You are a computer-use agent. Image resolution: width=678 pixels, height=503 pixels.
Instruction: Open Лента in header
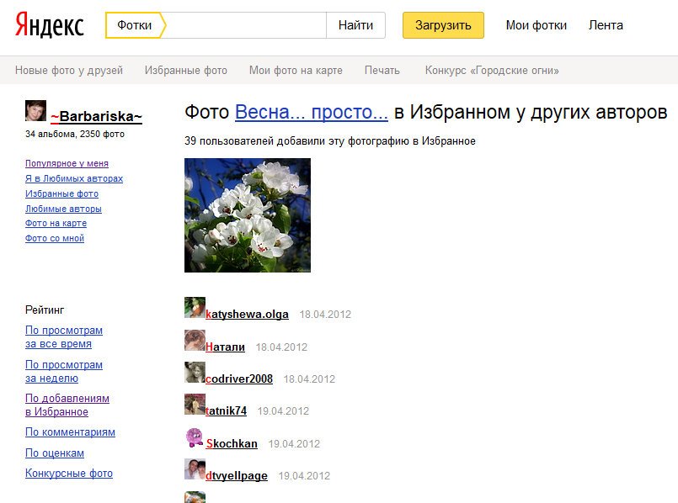[x=606, y=25]
